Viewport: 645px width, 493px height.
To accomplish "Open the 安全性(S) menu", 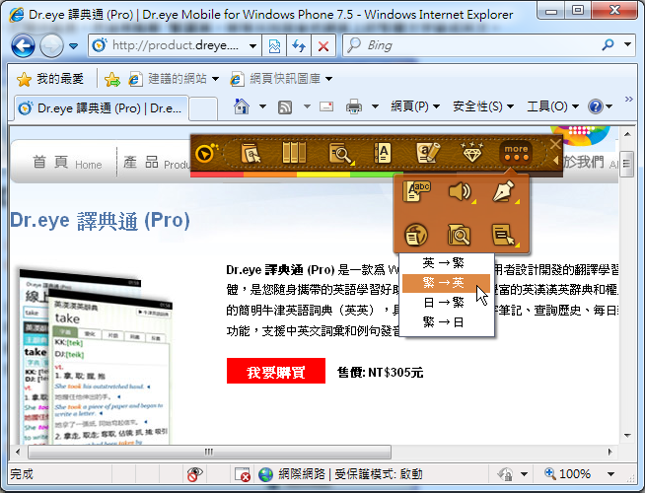I will tap(483, 106).
